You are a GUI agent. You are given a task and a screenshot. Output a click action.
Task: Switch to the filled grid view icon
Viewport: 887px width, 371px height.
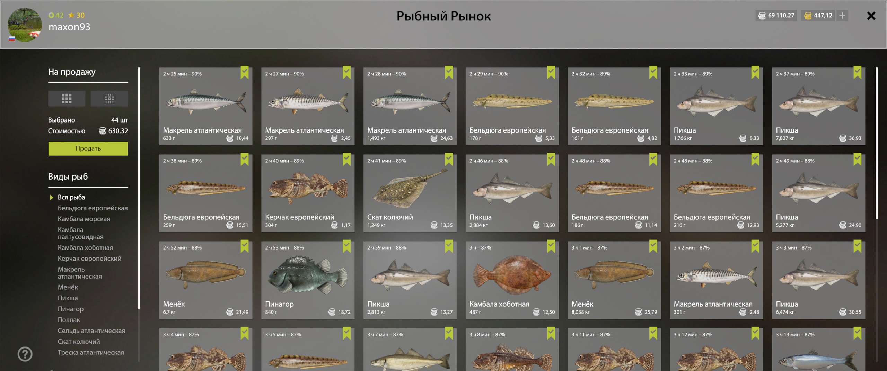click(x=67, y=99)
